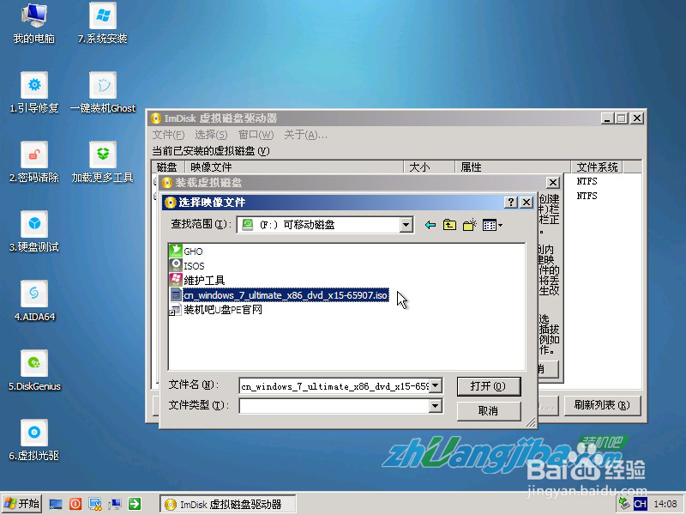
Task: Click the monitor tools quick launch icon
Action: point(95,504)
